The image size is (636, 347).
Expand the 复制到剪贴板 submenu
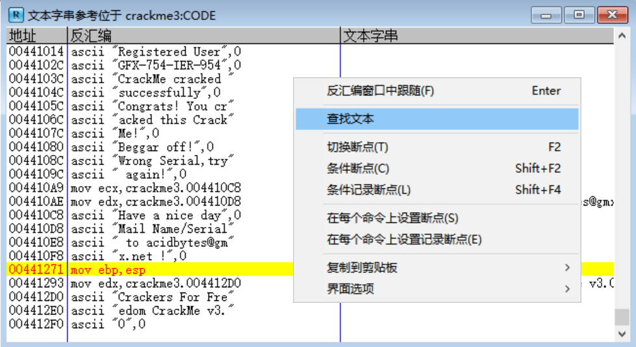pos(437,268)
